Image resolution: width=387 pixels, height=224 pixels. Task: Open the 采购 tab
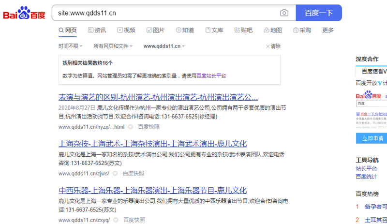coord(302,30)
